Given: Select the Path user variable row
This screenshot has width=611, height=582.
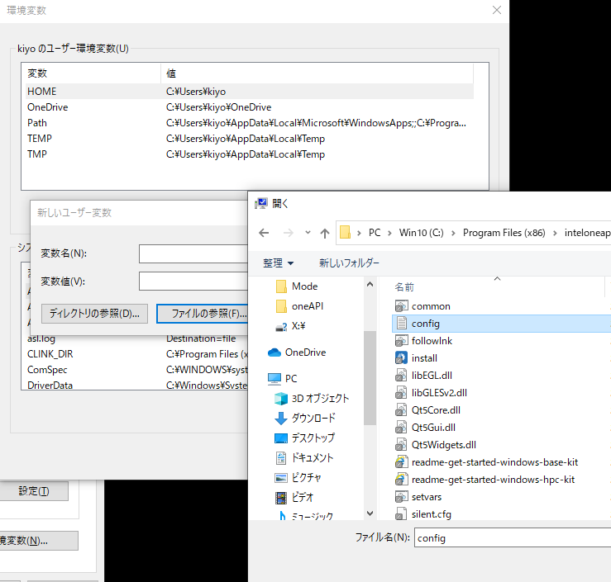Looking at the screenshot, I should (250, 123).
